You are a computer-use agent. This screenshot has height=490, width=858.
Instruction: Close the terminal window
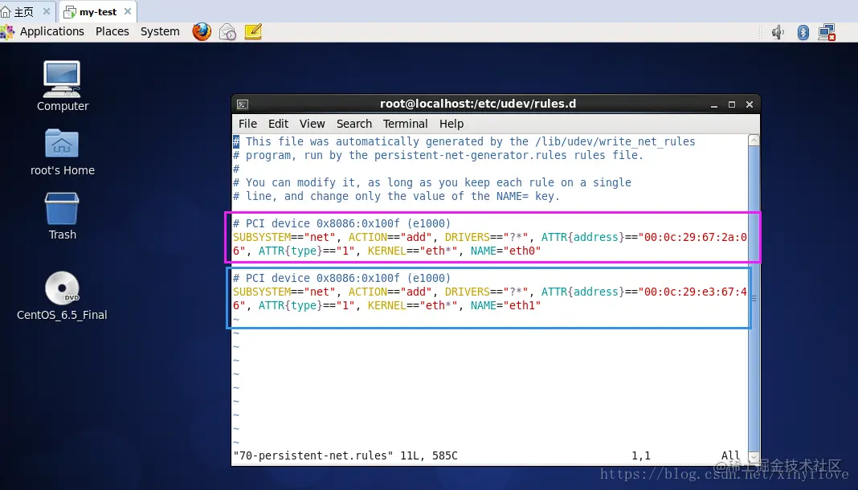tap(750, 104)
